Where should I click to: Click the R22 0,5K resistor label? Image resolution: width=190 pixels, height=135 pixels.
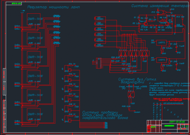(126, 64)
